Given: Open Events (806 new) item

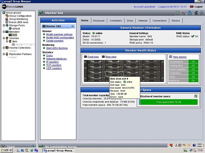Looking at the screenshot, I should coord(18,22).
